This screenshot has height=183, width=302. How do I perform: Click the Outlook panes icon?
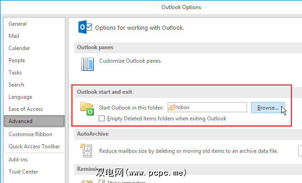click(87, 64)
